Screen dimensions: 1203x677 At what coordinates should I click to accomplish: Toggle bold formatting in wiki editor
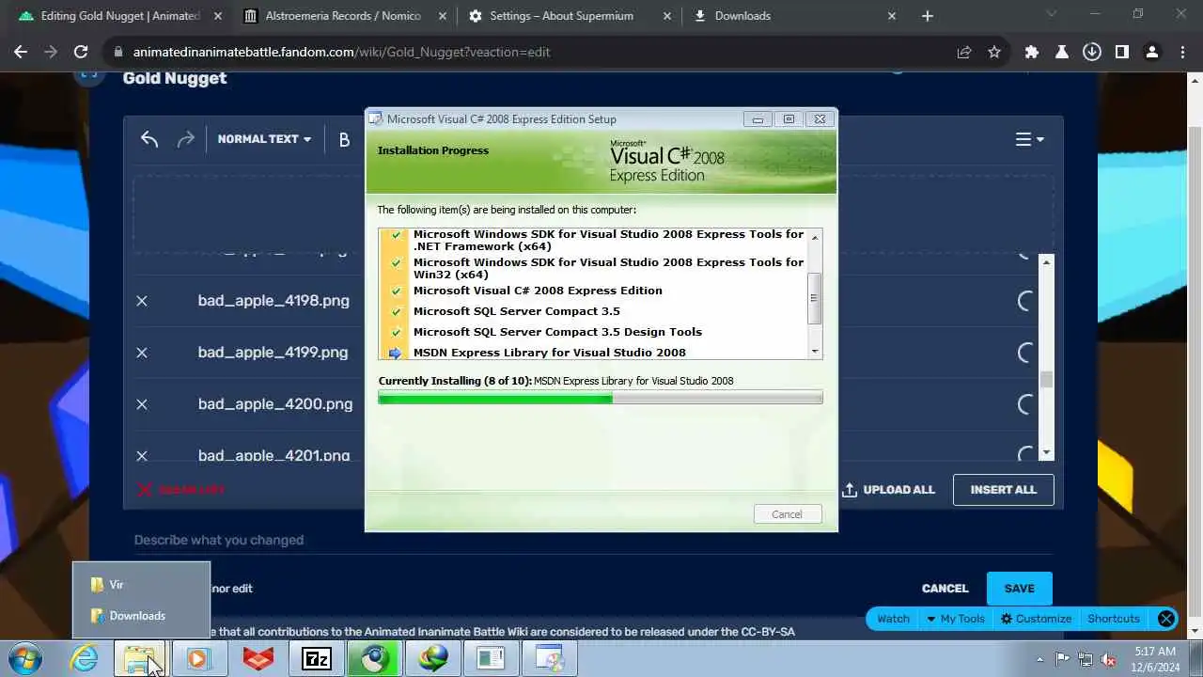344,139
